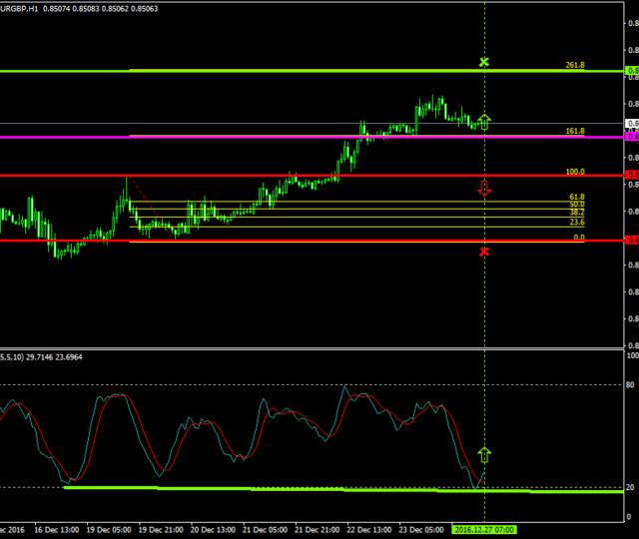Click the 38.2 Fibonacci level label
This screenshot has height=539, width=639.
tap(576, 213)
